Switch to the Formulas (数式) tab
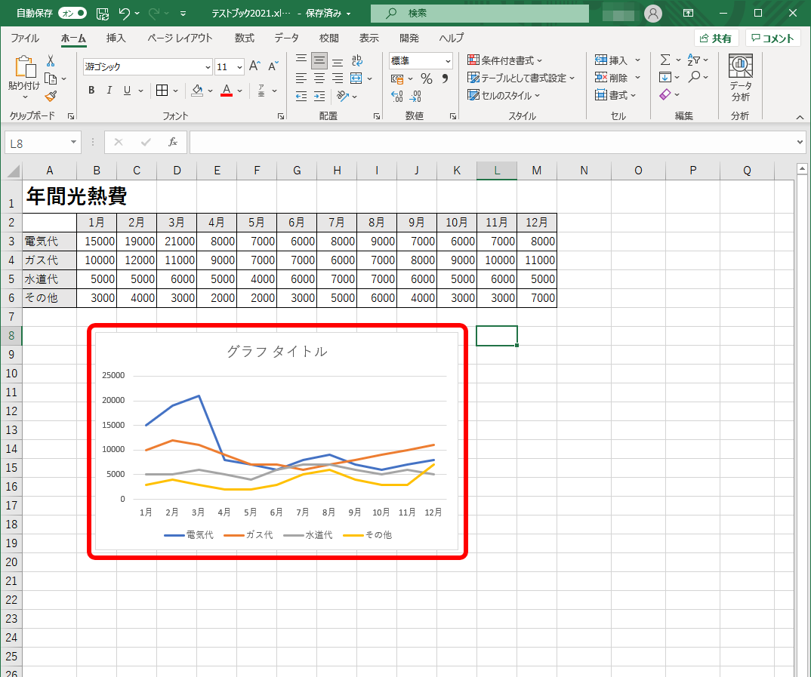Viewport: 811px width, 677px height. (x=244, y=38)
